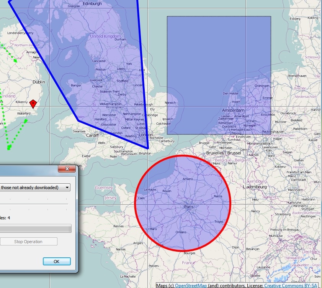Click the Reims city label
Screen dimensions: 322x288
[x=218, y=196]
